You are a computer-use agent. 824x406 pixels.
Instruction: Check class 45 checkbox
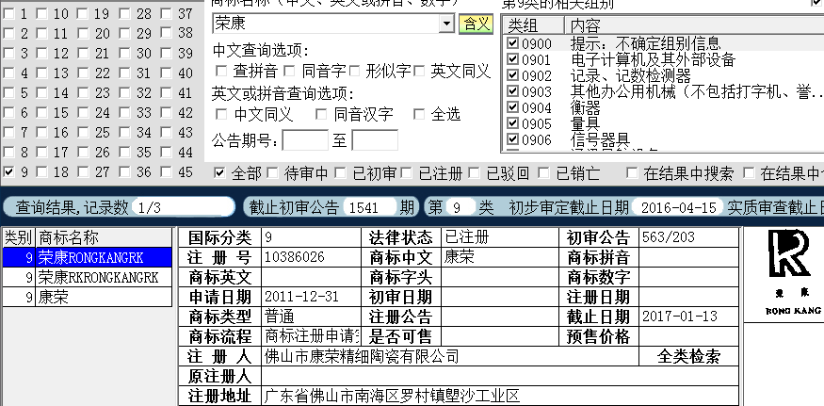[166, 171]
